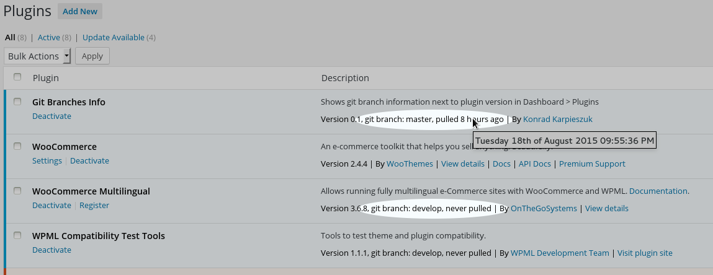Click Version 3.6.8 develop branch text
The width and height of the screenshot is (713, 275).
click(406, 208)
